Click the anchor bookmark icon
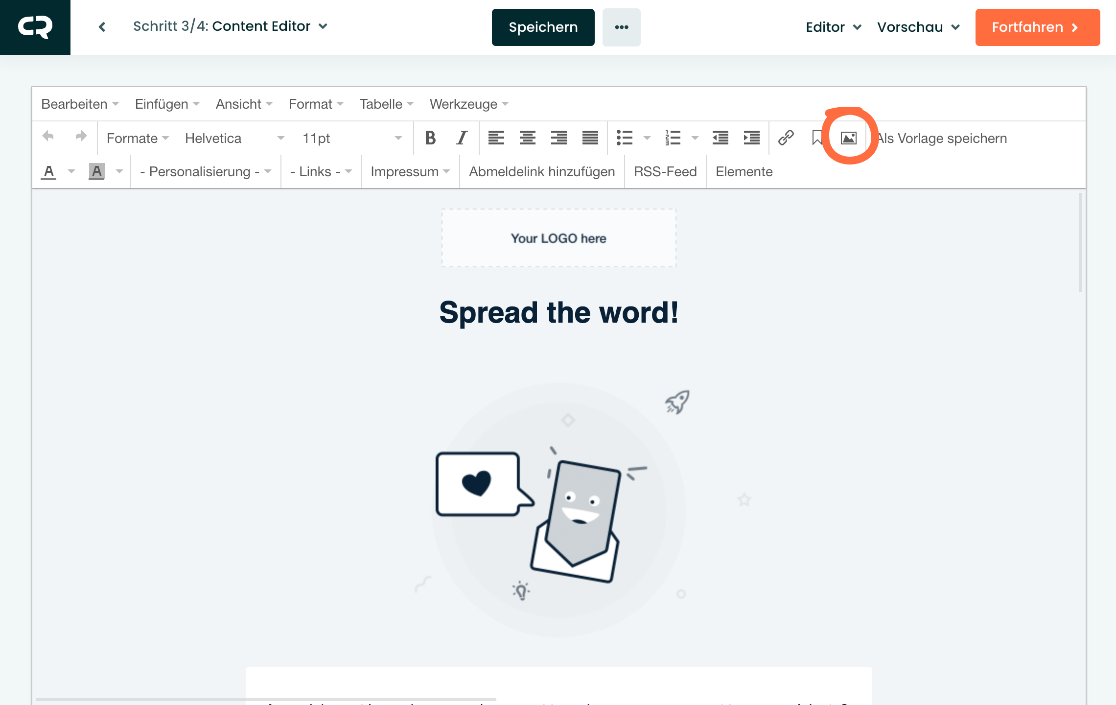This screenshot has width=1116, height=705. (816, 138)
